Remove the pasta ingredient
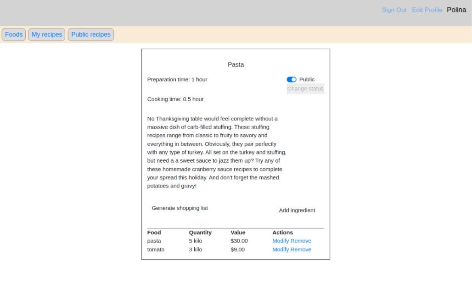This screenshot has width=472, height=295. point(302,241)
